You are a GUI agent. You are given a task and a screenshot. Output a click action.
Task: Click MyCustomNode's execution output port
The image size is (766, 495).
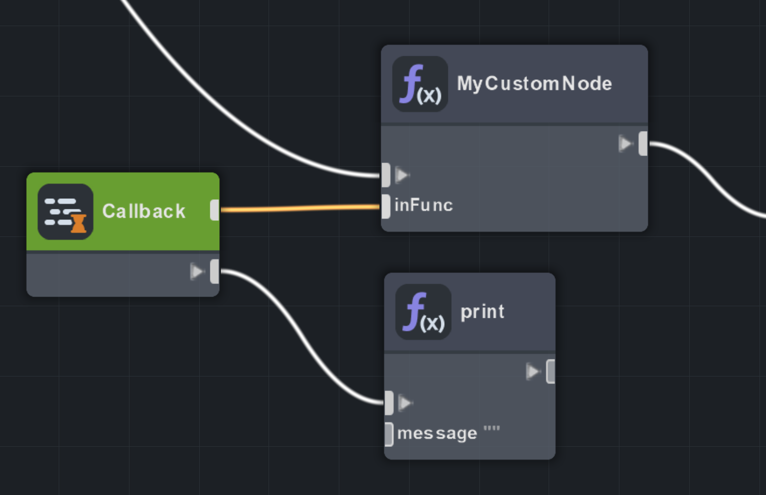click(x=643, y=144)
